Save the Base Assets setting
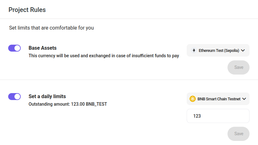Viewport: 258px width, 145px height. coord(239,67)
